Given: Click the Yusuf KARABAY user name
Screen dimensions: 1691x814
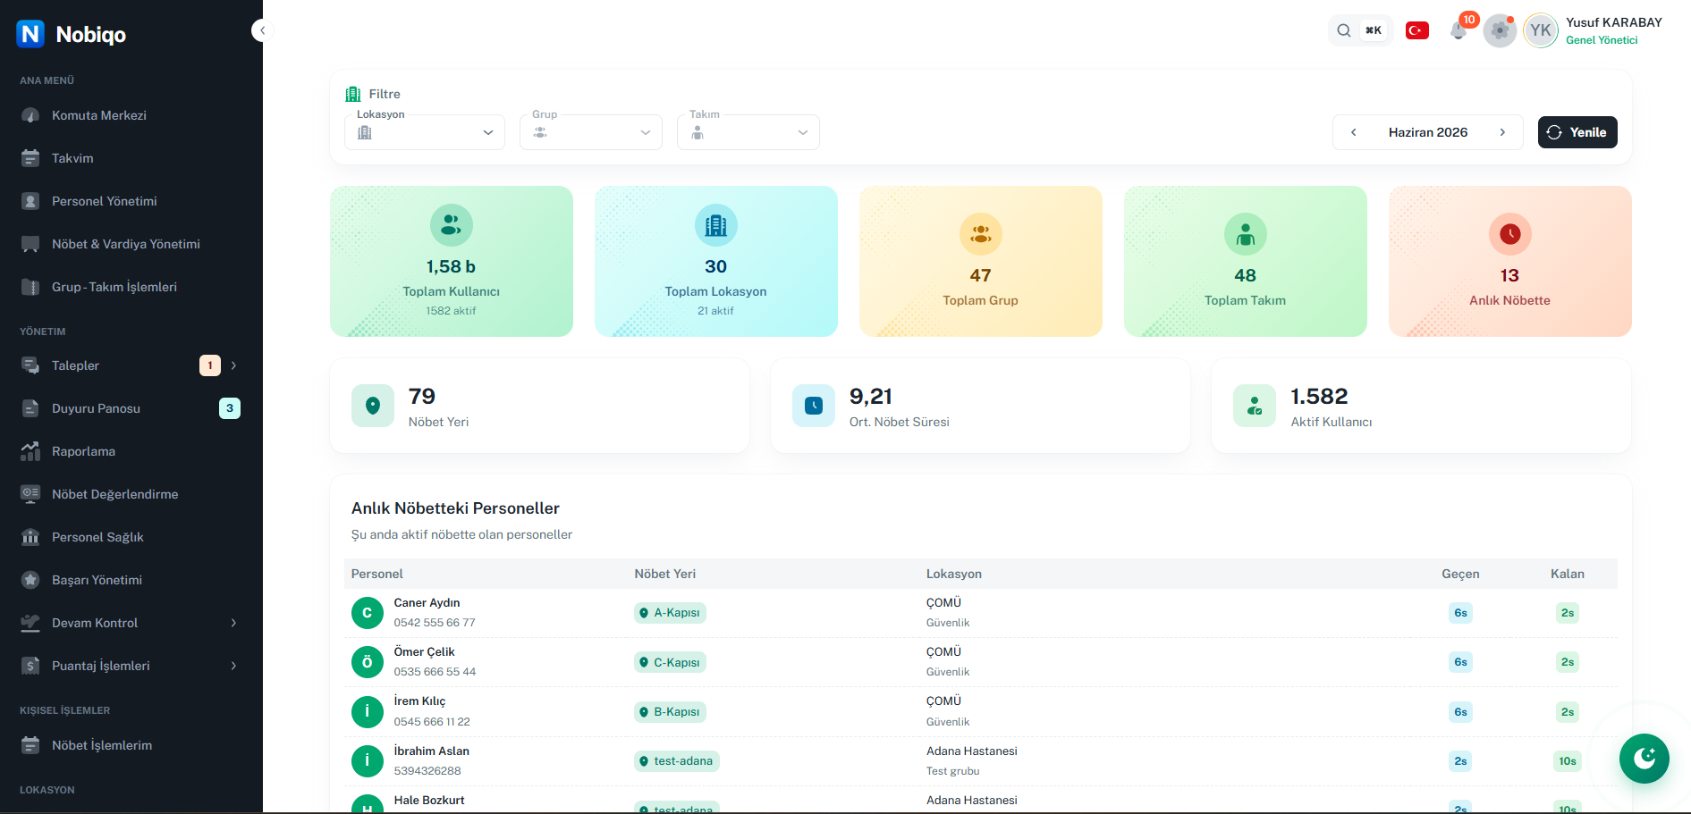Looking at the screenshot, I should tap(1614, 22).
